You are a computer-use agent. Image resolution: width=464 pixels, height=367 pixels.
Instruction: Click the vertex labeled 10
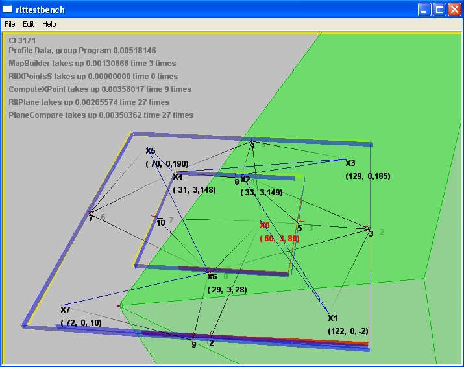point(161,223)
